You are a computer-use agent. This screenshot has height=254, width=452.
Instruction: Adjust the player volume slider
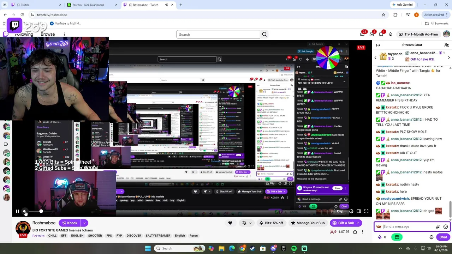(x=41, y=211)
